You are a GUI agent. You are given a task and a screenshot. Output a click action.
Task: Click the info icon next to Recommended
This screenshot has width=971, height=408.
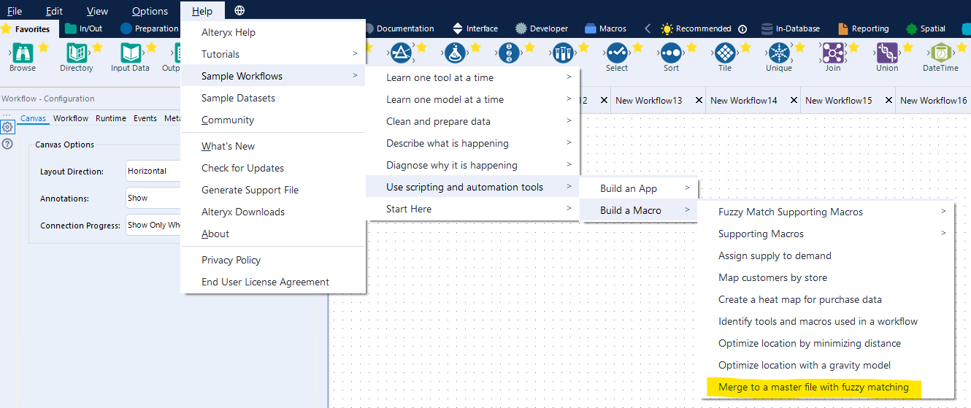click(742, 29)
